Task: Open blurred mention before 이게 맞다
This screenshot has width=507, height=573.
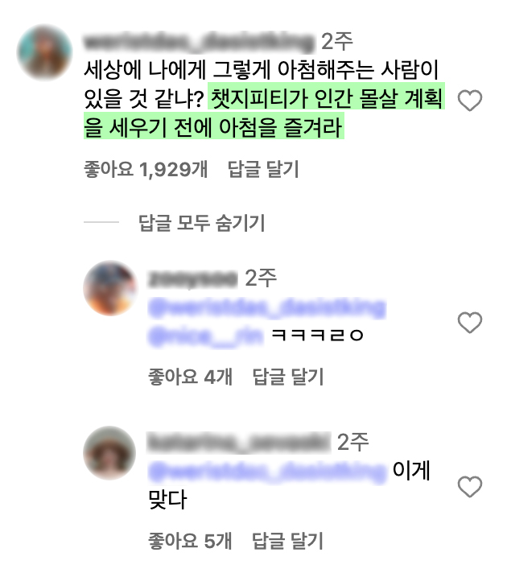Action: coord(267,472)
